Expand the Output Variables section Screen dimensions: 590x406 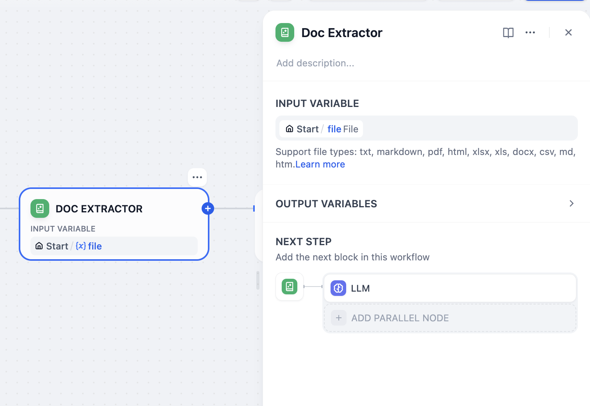pyautogui.click(x=571, y=203)
